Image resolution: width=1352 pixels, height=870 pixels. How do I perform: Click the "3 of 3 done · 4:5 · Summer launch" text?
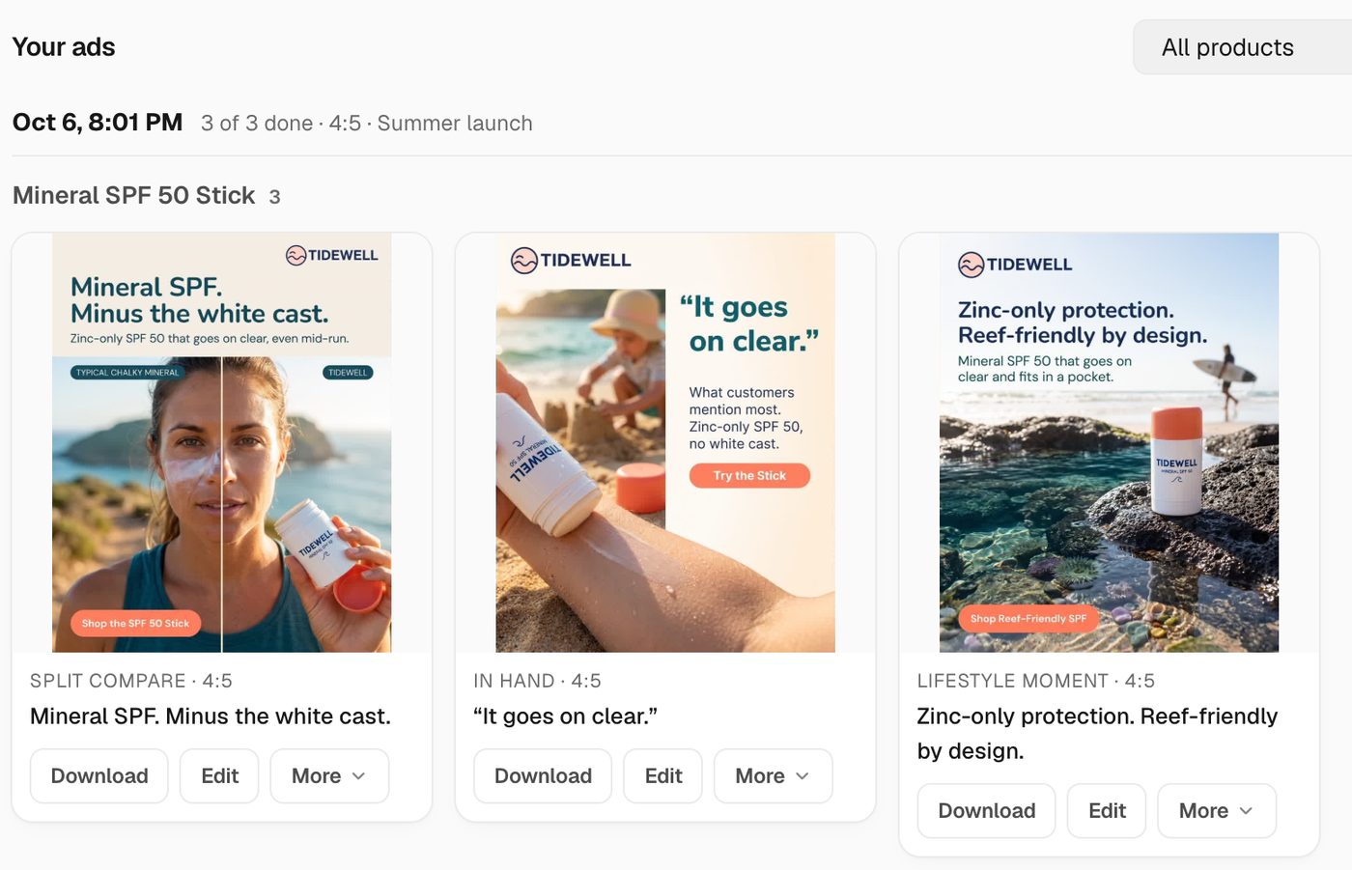click(367, 124)
